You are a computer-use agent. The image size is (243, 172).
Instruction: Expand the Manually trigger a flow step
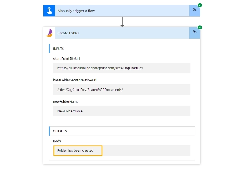(122, 11)
